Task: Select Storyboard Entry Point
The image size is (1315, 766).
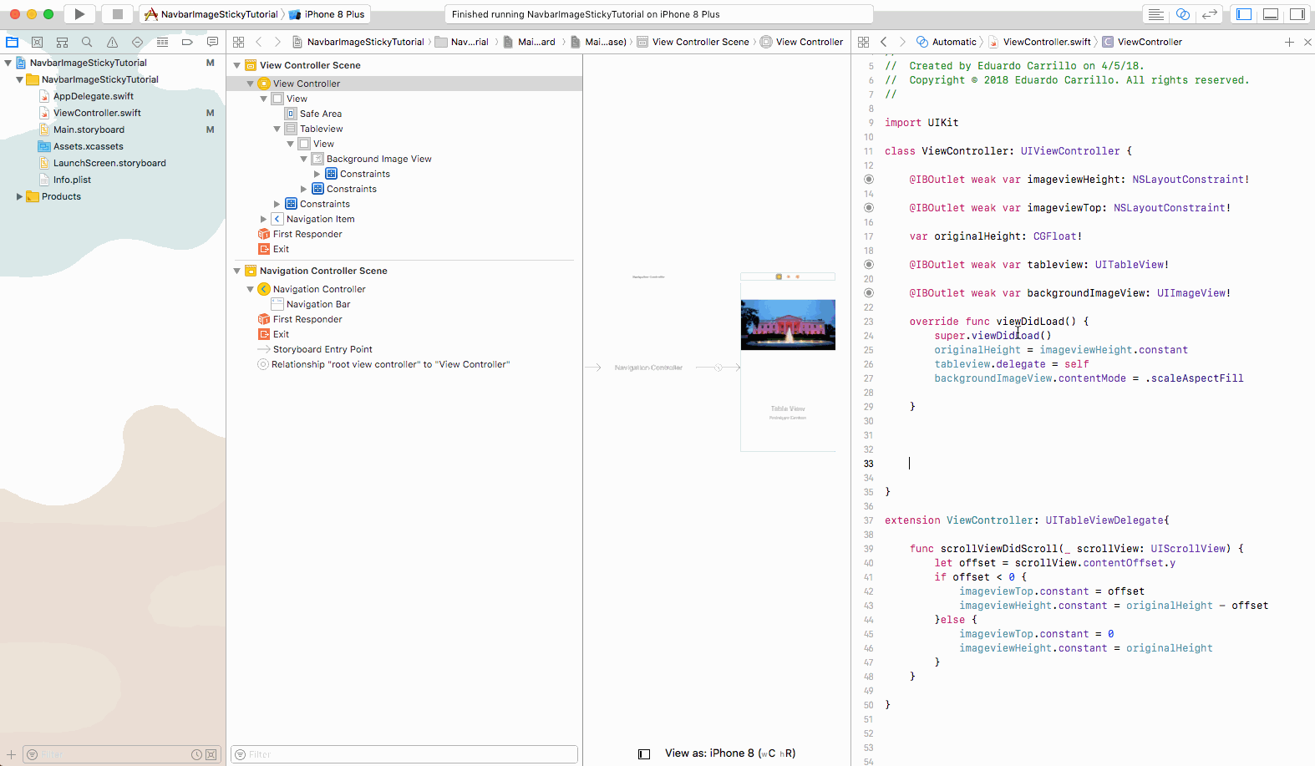Action: coord(322,349)
